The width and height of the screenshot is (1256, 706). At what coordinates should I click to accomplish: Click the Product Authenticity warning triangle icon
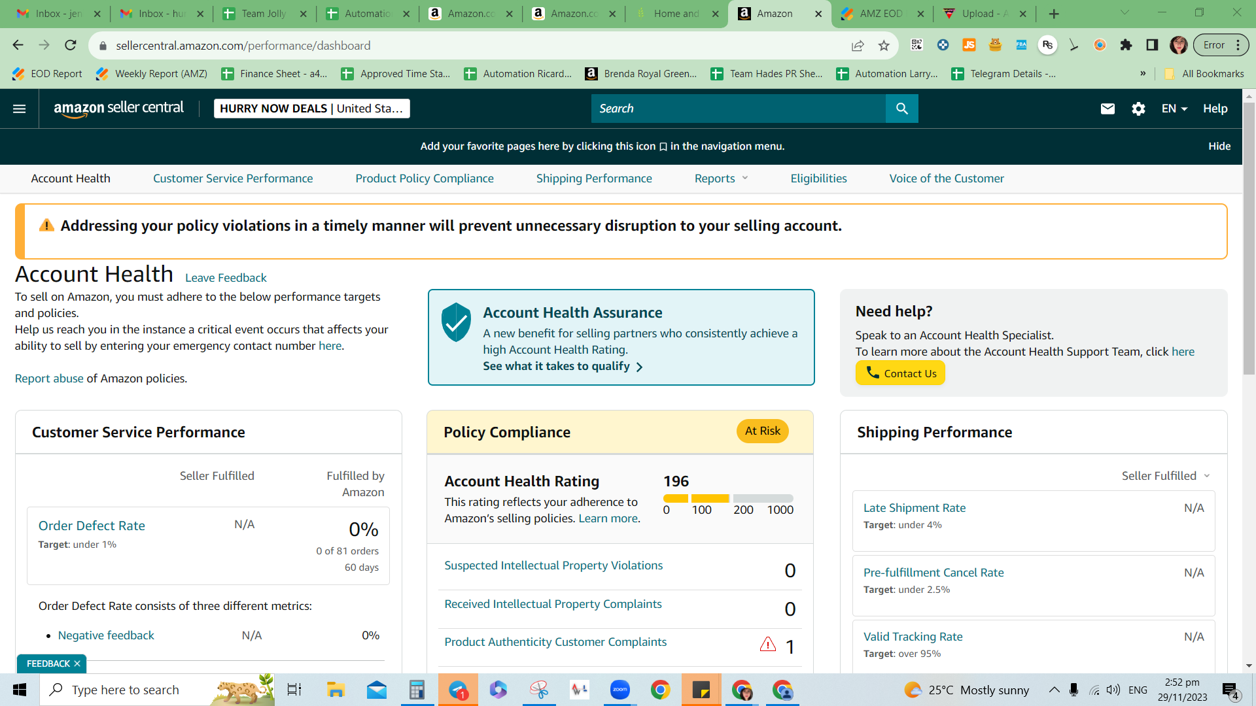[768, 645]
